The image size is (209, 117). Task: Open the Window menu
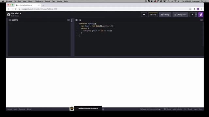pos(59,1)
